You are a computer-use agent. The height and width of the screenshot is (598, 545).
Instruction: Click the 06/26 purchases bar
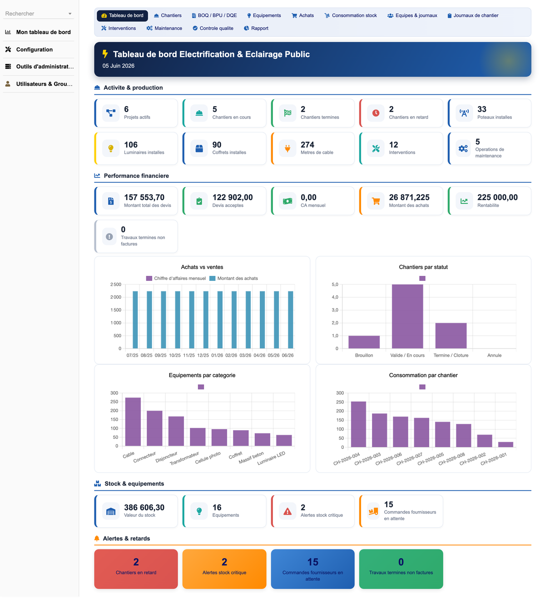coord(291,320)
